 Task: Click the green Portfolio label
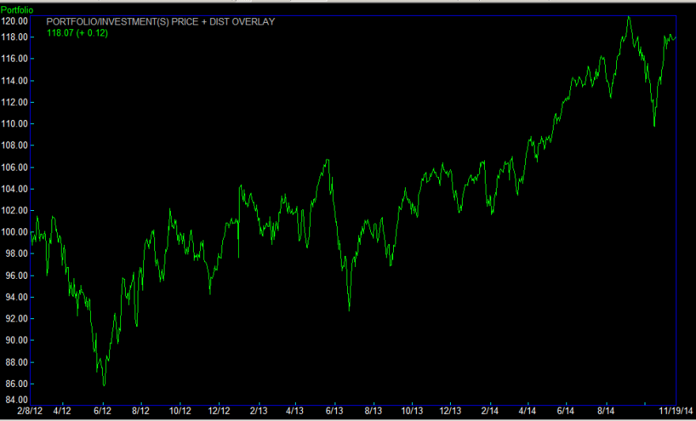coord(17,9)
